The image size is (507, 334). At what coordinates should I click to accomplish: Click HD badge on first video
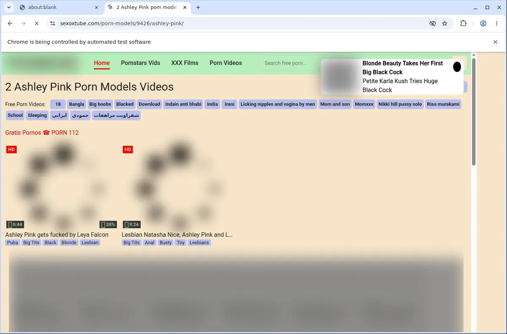pyautogui.click(x=11, y=149)
